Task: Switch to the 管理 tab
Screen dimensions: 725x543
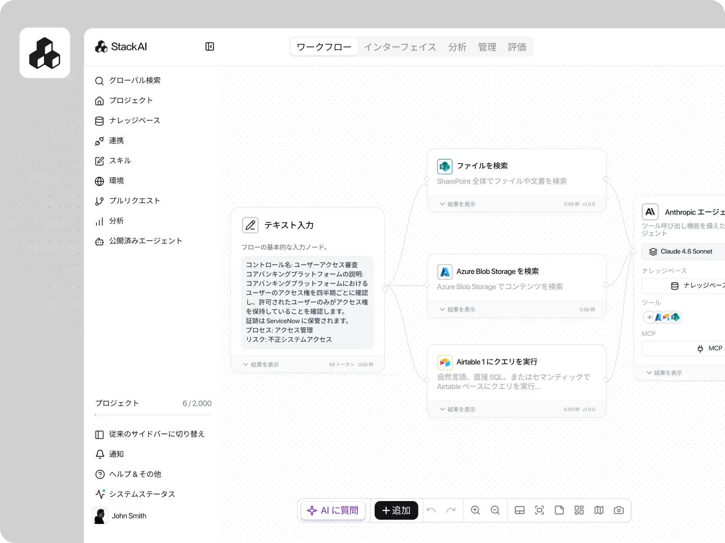Action: [487, 47]
